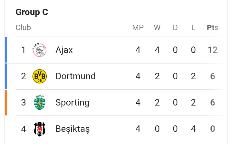Click the Pts column header
Image resolution: width=232 pixels, height=144 pixels.
(x=212, y=28)
